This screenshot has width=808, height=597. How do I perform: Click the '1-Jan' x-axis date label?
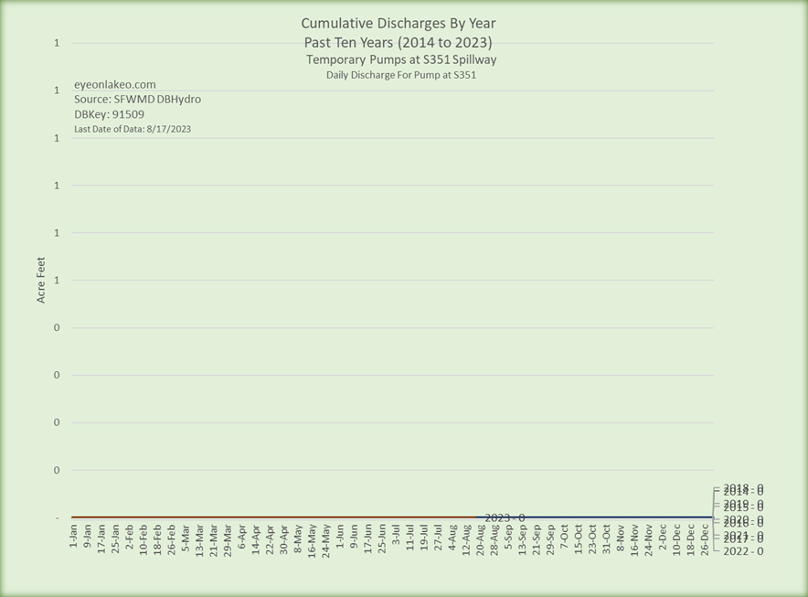(74, 535)
